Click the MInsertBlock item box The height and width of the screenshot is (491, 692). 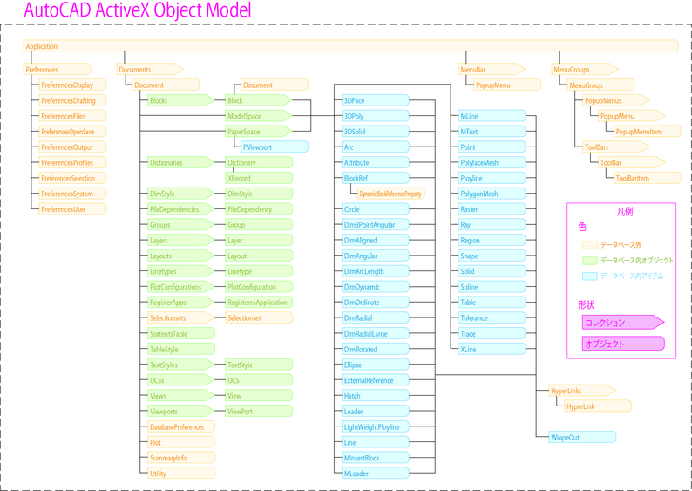(x=376, y=458)
